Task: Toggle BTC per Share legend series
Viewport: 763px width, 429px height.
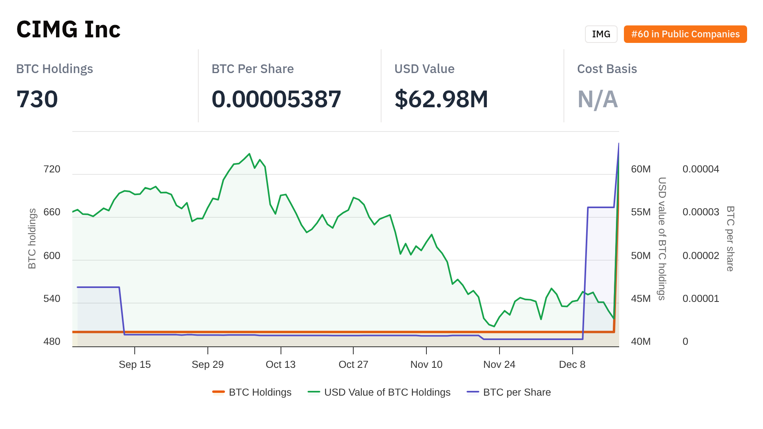Action: [x=517, y=392]
